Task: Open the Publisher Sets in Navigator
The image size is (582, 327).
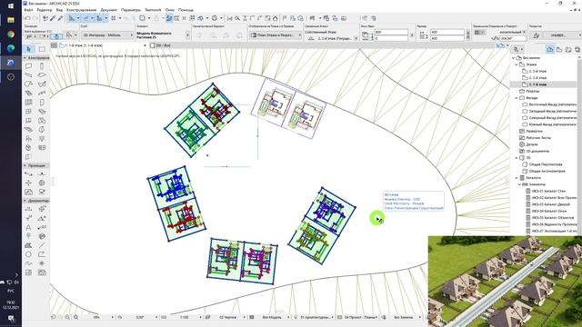Action: point(577,49)
